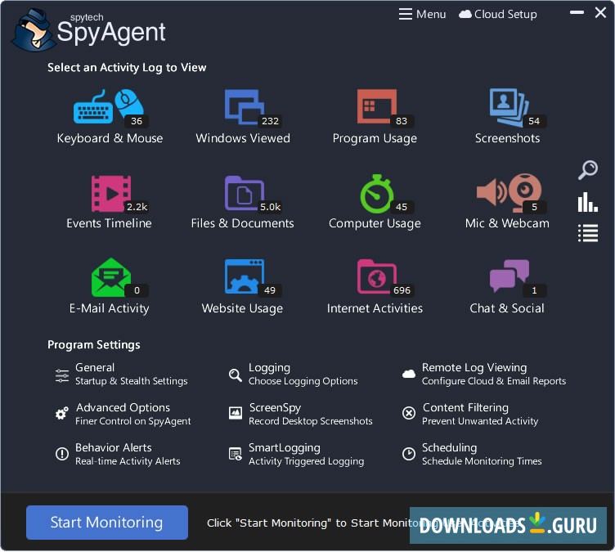Click the Remote Log Viewing cloud icon
Screen dimensions: 615x552
(x=409, y=374)
